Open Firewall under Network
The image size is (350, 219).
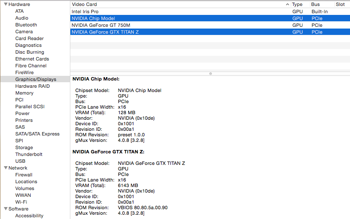pos(24,175)
